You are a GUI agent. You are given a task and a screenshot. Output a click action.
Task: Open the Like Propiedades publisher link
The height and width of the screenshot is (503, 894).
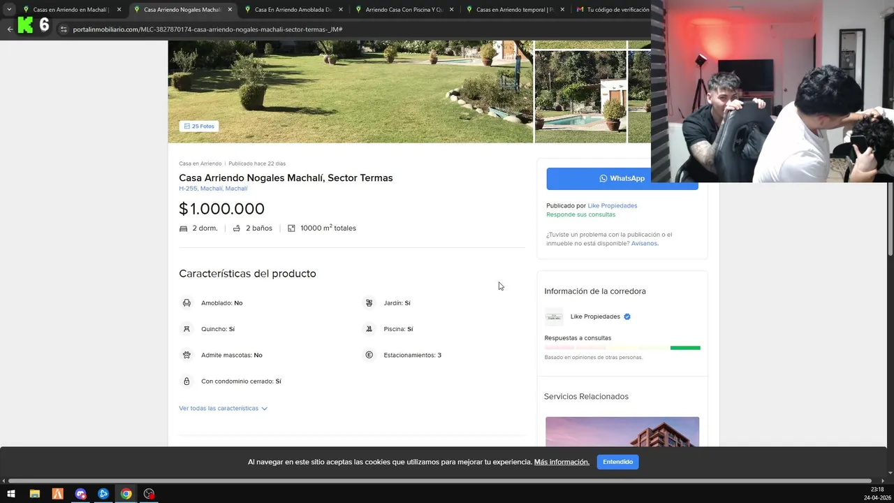[613, 205]
